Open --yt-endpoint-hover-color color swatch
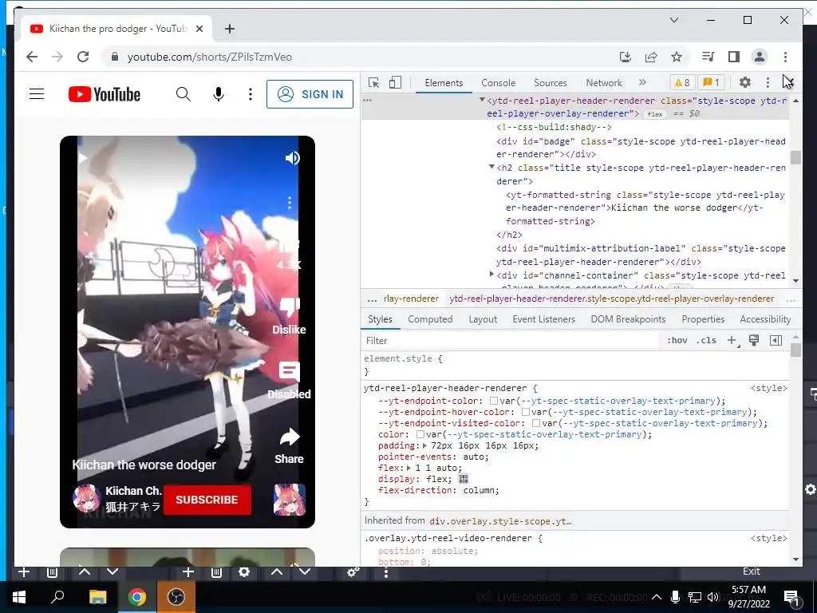Image resolution: width=817 pixels, height=613 pixels. (x=525, y=412)
